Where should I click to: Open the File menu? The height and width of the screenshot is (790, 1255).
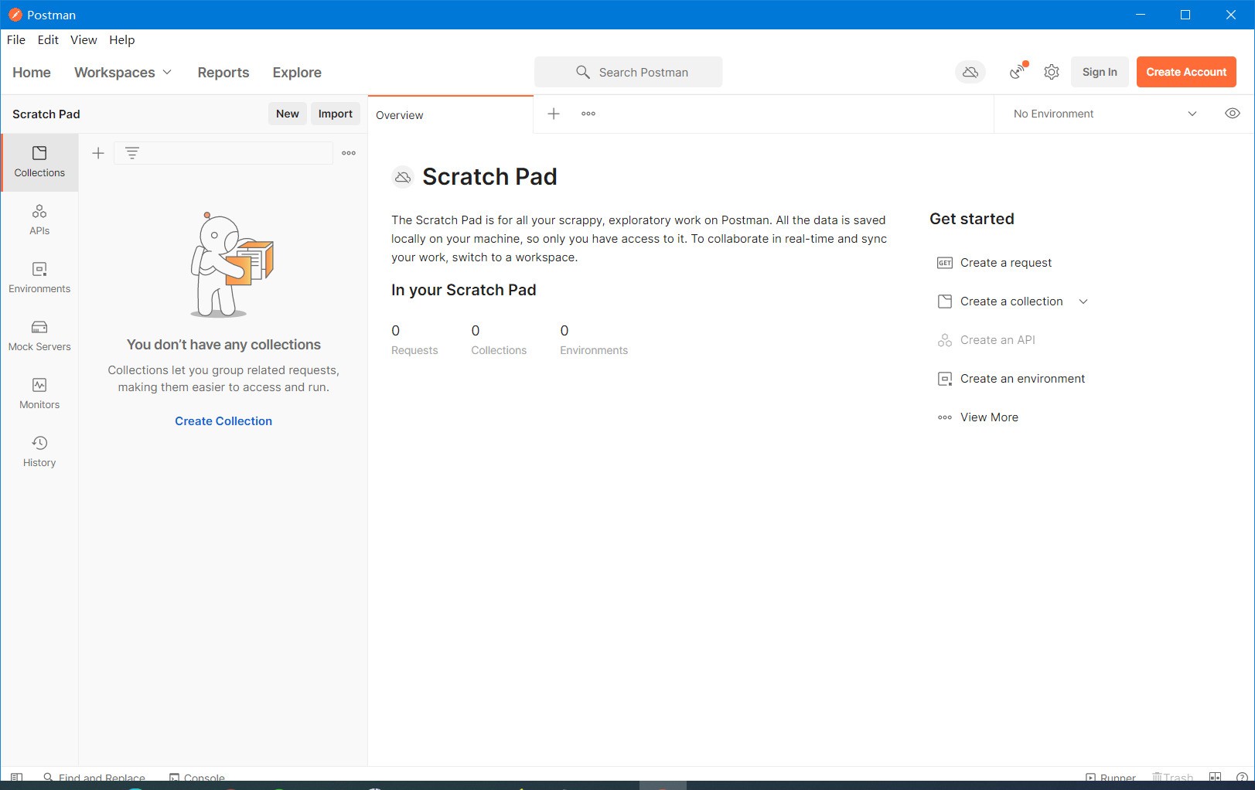pos(16,40)
